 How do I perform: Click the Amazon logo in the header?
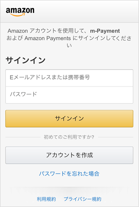(x=20, y=12)
